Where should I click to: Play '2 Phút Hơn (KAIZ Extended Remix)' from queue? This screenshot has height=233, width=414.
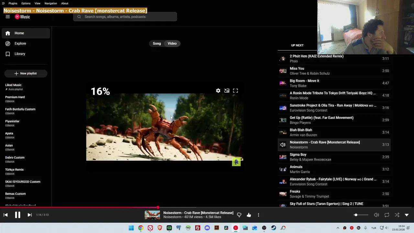pos(334,59)
